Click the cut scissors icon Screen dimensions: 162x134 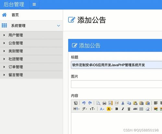pos(123,103)
